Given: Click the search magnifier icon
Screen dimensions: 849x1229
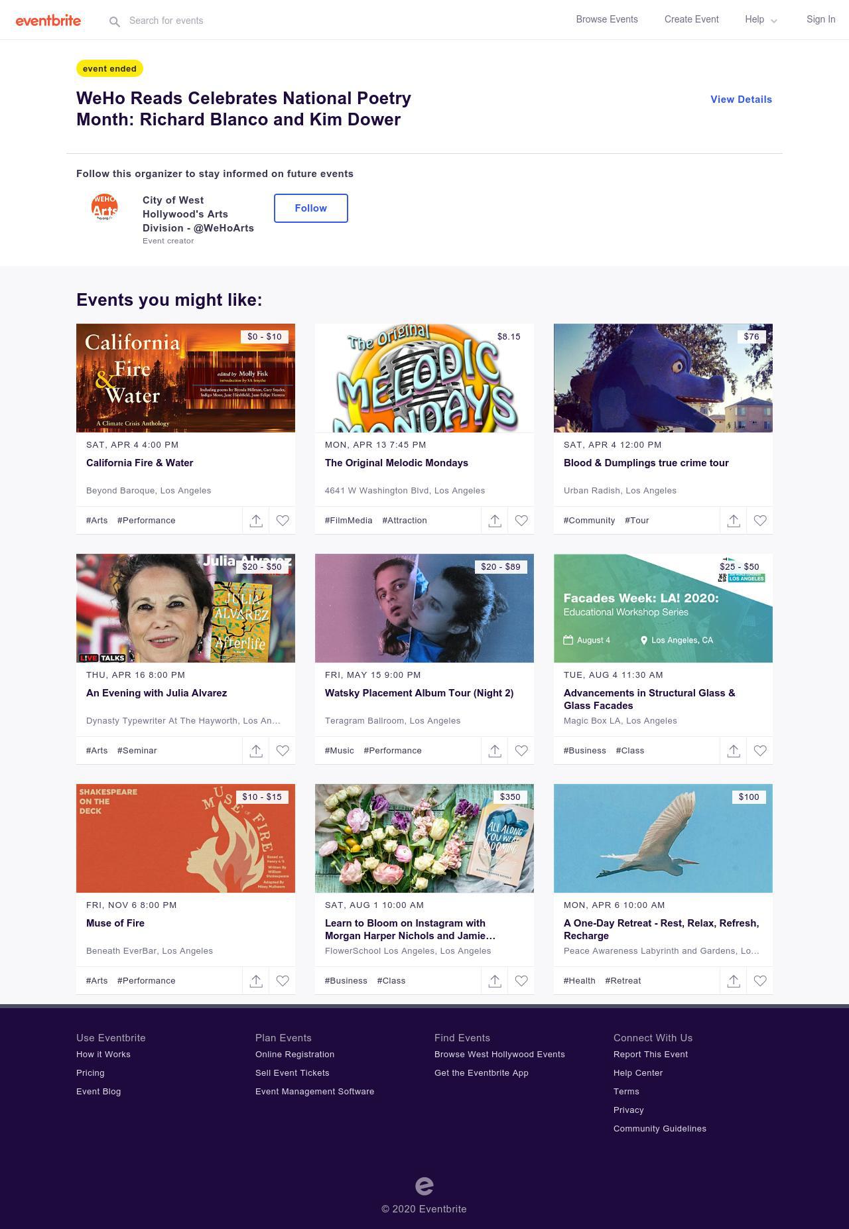Looking at the screenshot, I should point(115,22).
